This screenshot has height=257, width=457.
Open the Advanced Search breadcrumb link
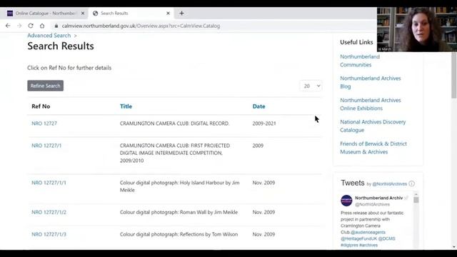pos(49,36)
